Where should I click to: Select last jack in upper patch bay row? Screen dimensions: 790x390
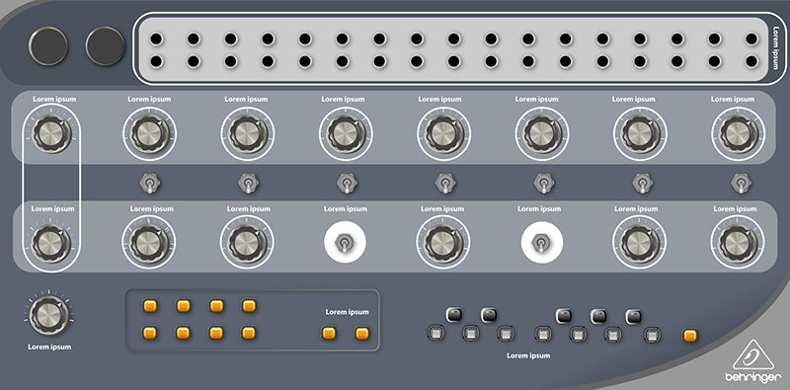point(751,39)
